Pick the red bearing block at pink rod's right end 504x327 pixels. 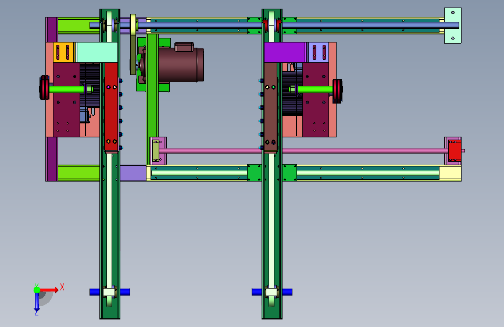click(455, 151)
